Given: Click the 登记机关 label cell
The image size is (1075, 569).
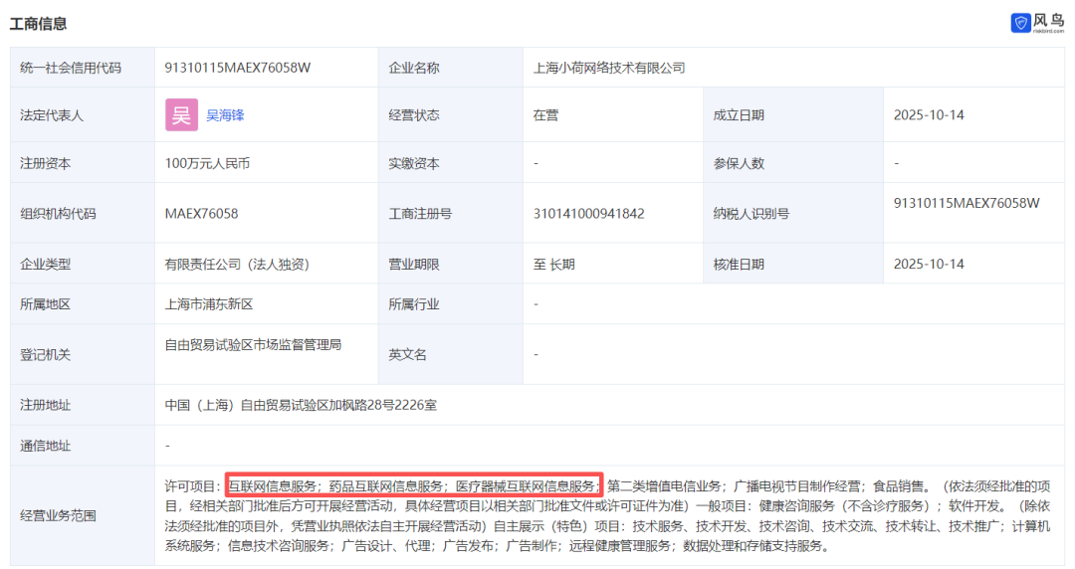Looking at the screenshot, I should (83, 354).
